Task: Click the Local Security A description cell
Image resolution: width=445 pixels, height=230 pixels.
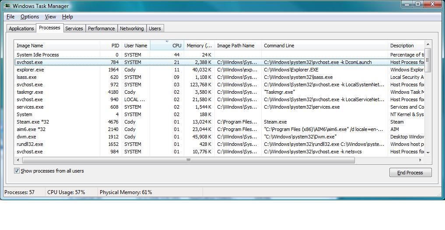Action: point(407,77)
